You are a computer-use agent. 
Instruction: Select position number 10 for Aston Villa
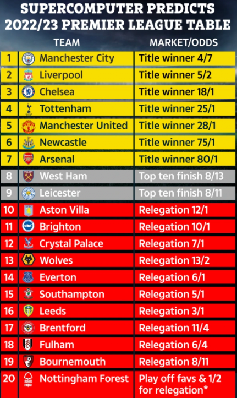tap(9, 210)
